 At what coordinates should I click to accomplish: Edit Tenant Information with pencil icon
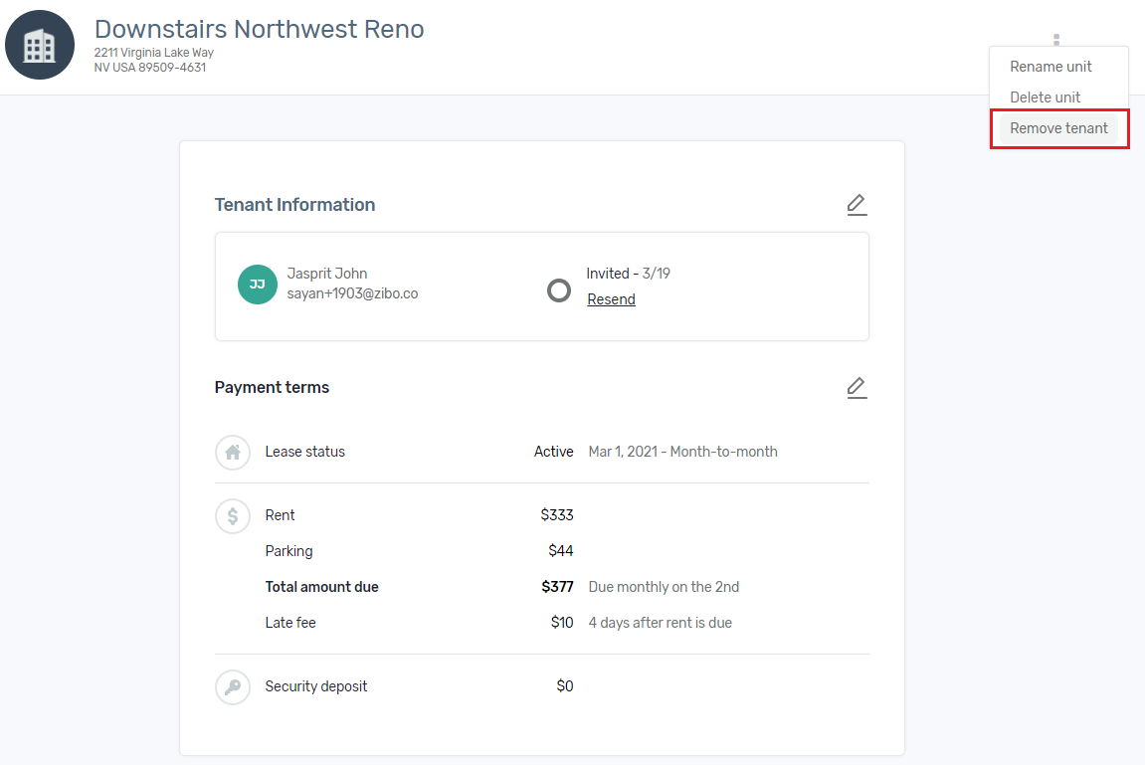pyautogui.click(x=857, y=204)
